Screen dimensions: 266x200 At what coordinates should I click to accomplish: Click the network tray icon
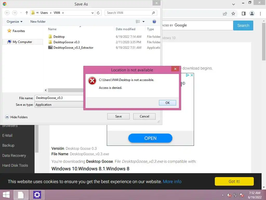(235, 195)
